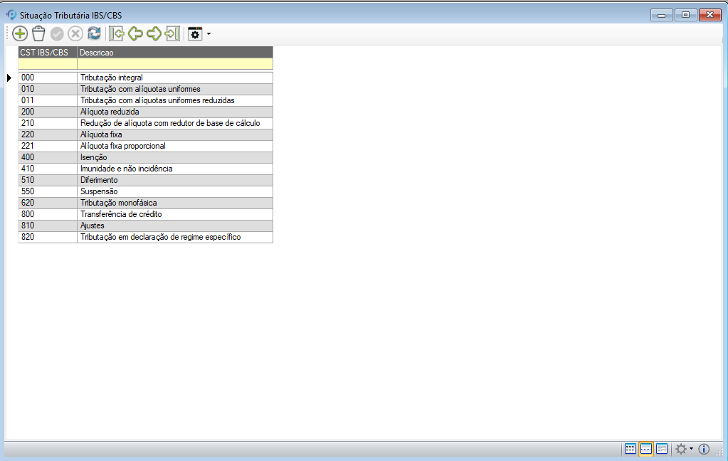The height and width of the screenshot is (461, 728).
Task: Select row Ajustes
Action: 145,226
